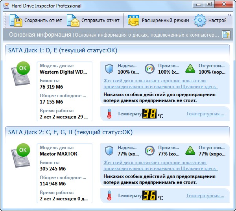Image resolution: width=236 pixels, height=211 pixels.
Task: Click free space value '17 155 Мб'
Action: pos(51,102)
